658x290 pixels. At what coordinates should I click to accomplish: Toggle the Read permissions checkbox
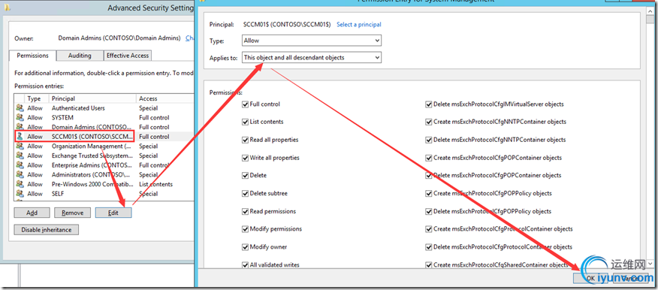(x=245, y=212)
